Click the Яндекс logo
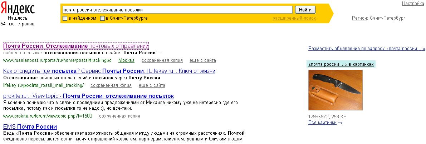The height and width of the screenshot is (144, 426). 18,8
